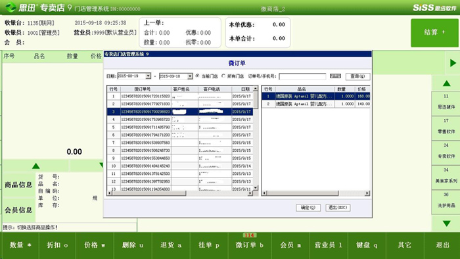Click the 查询 button
Image resolution: width=460 pixels, height=259 pixels.
[357, 76]
